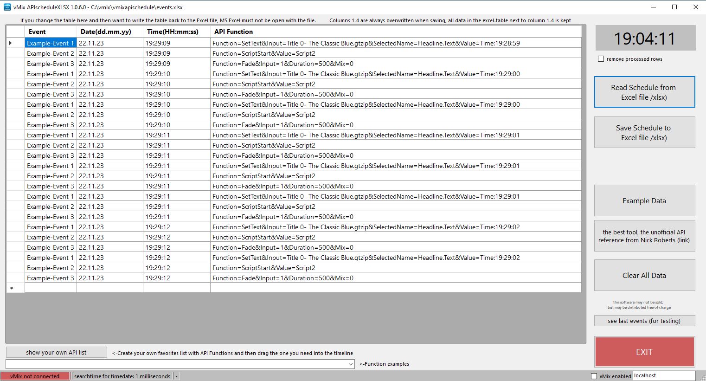The image size is (706, 381).
Task: Click the API Function column header
Action: [395, 32]
